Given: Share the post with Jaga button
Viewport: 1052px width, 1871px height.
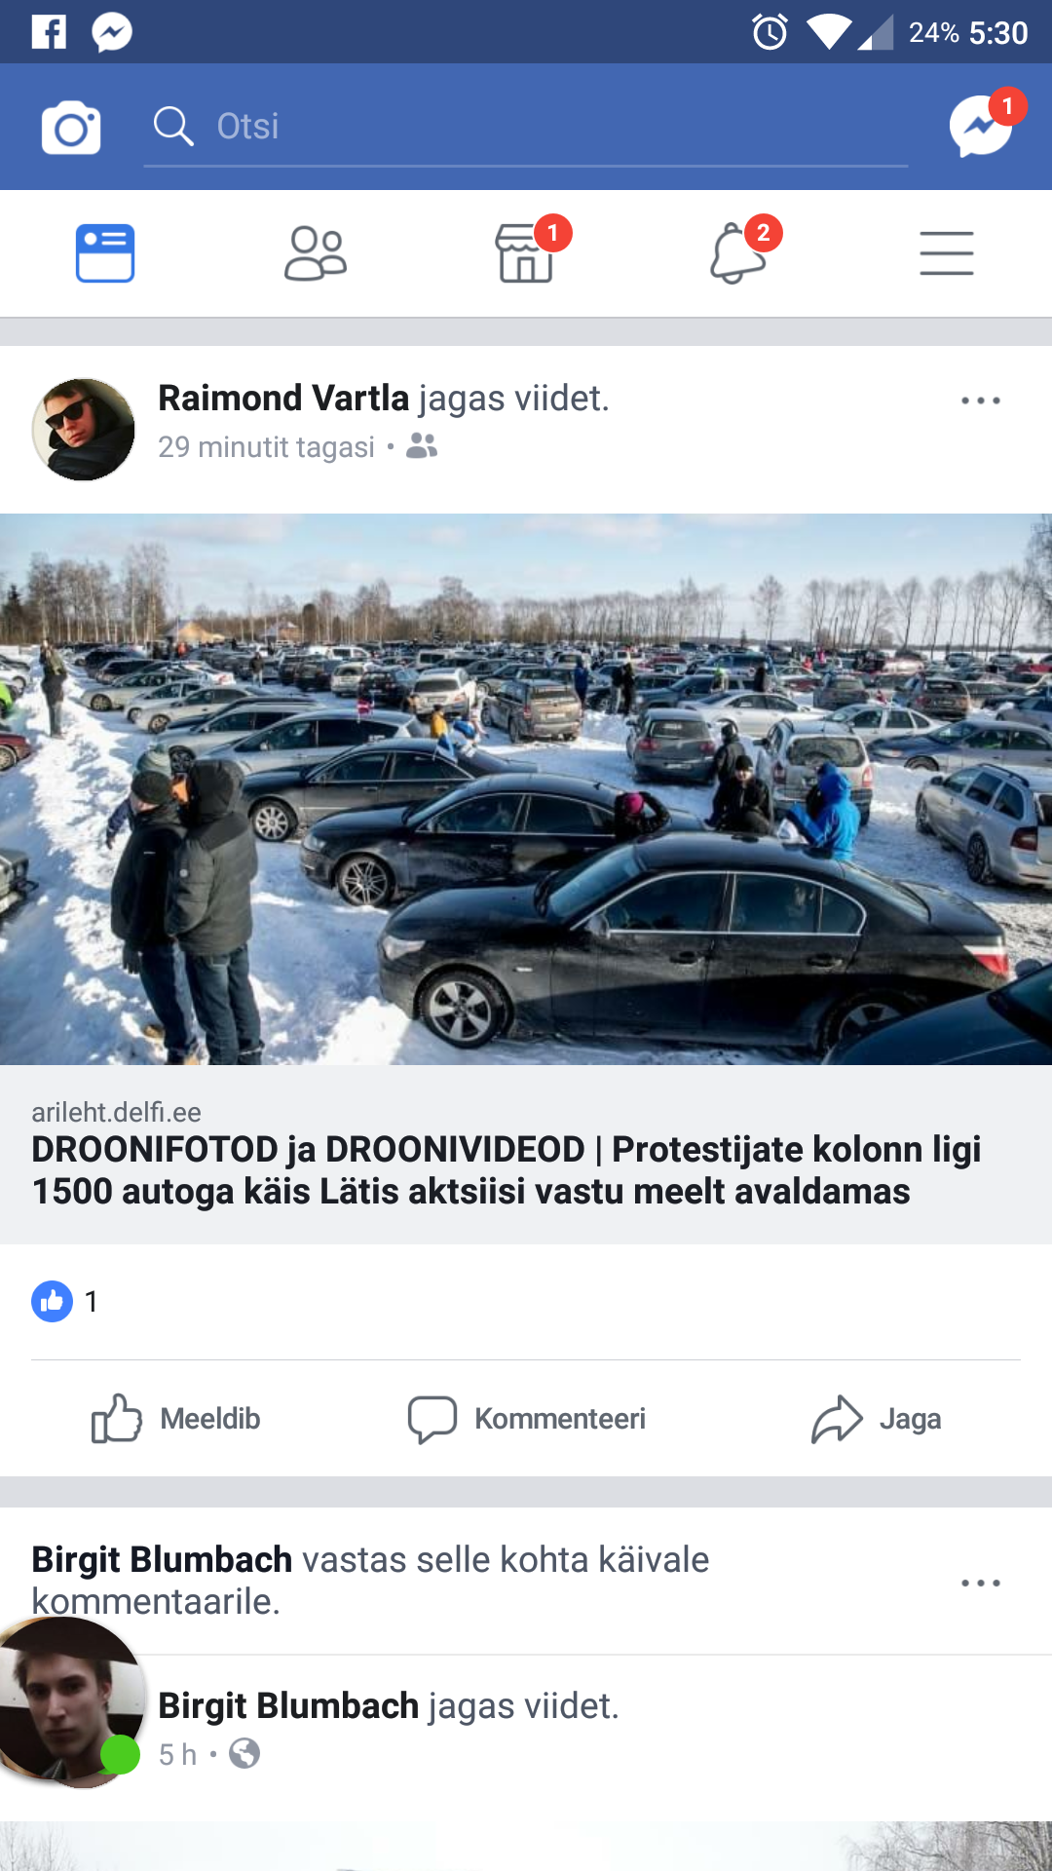Looking at the screenshot, I should coord(877,1419).
